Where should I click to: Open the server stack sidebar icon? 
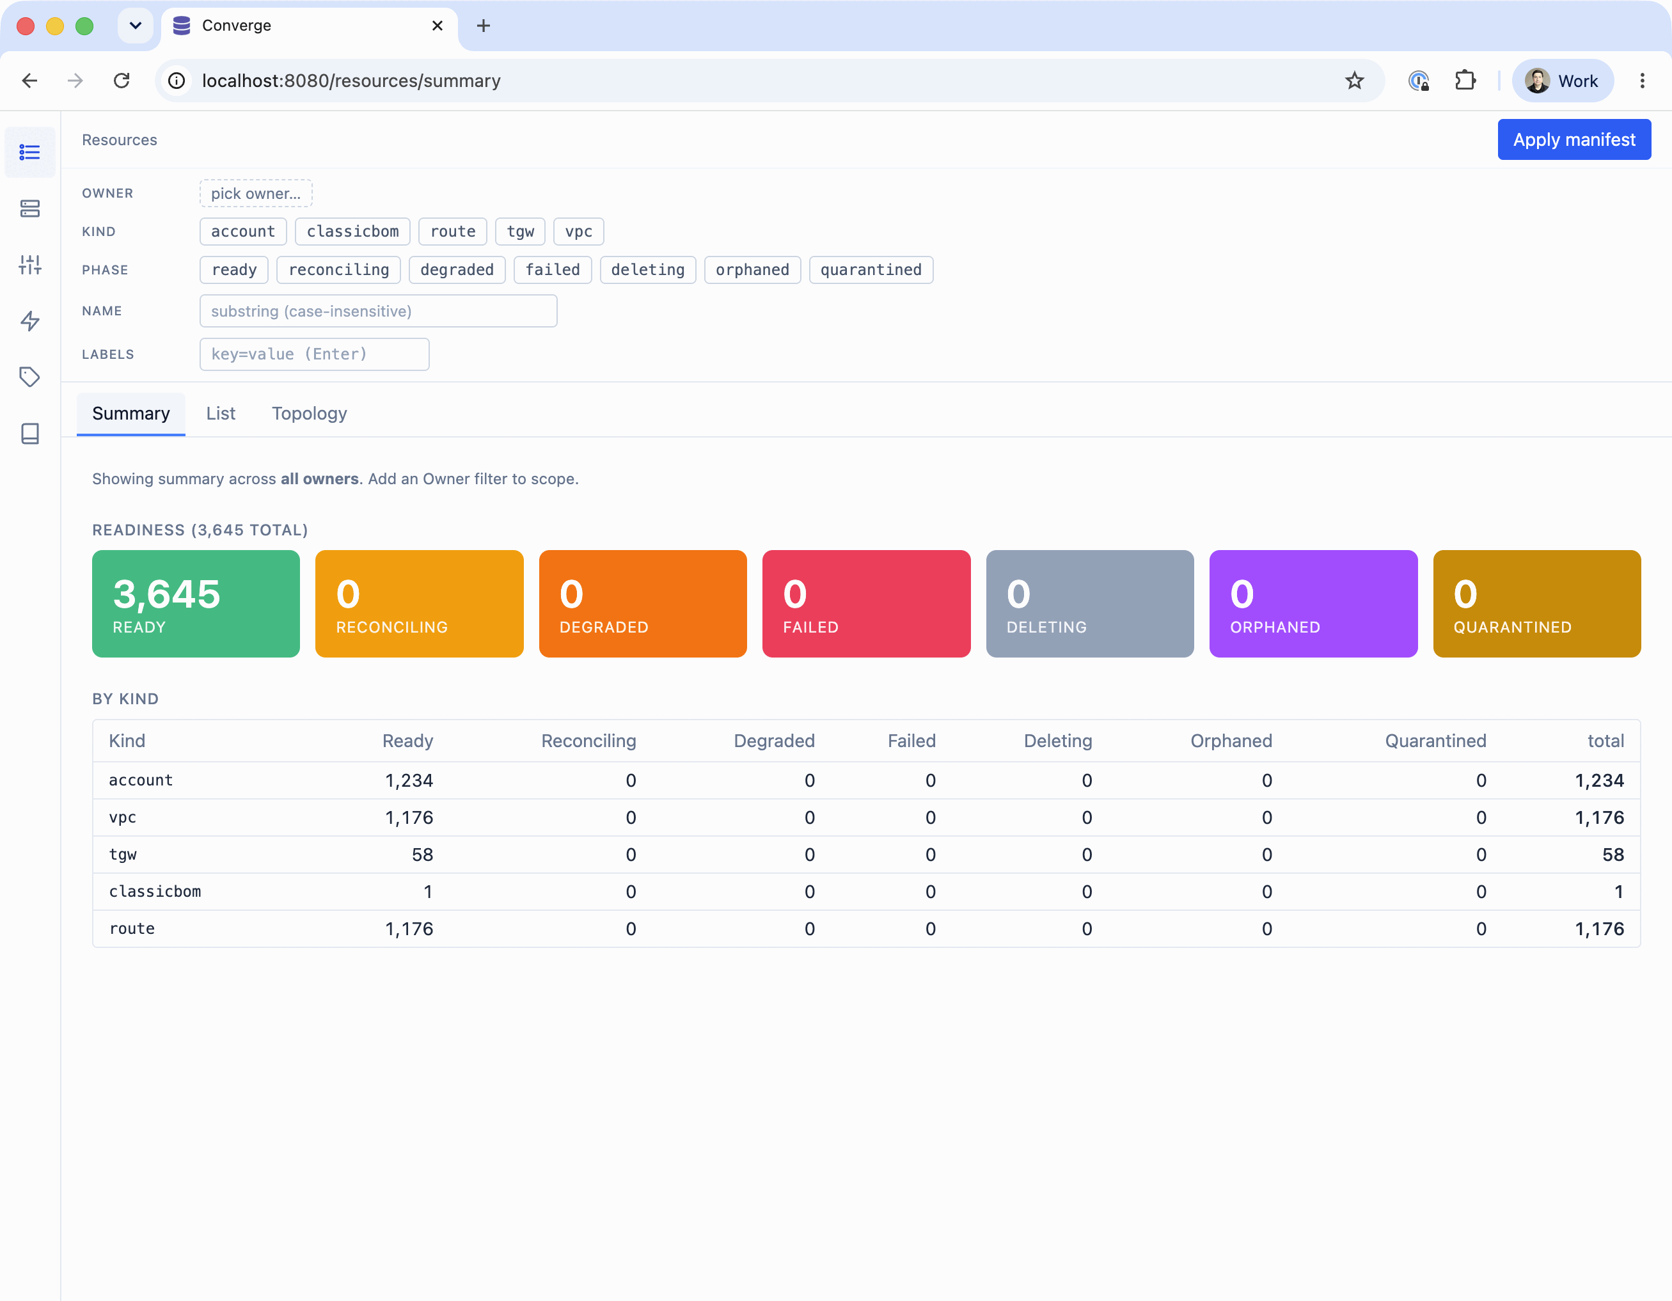coord(30,209)
